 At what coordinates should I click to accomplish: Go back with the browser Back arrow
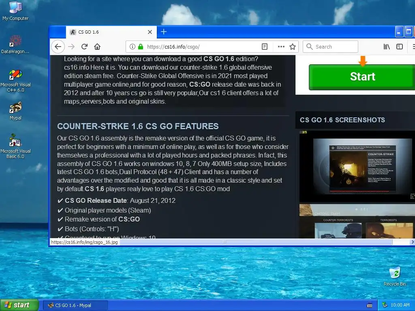tap(58, 47)
